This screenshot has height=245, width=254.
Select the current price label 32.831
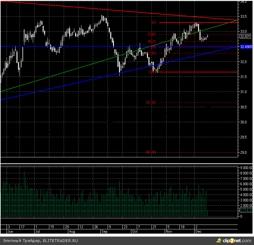(x=246, y=36)
